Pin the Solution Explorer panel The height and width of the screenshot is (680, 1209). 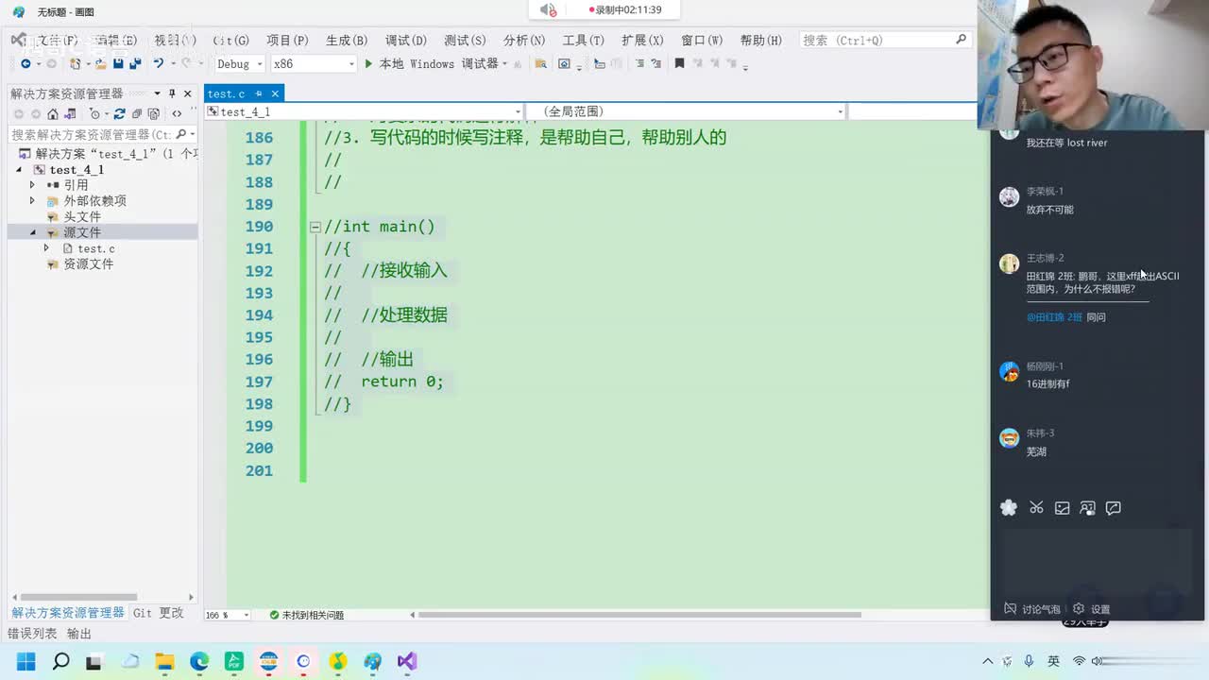pyautogui.click(x=172, y=93)
